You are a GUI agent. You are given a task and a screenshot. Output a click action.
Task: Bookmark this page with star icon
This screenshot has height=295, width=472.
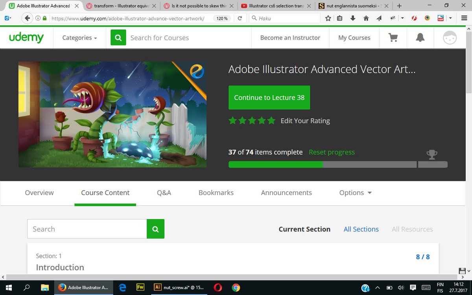(x=328, y=18)
